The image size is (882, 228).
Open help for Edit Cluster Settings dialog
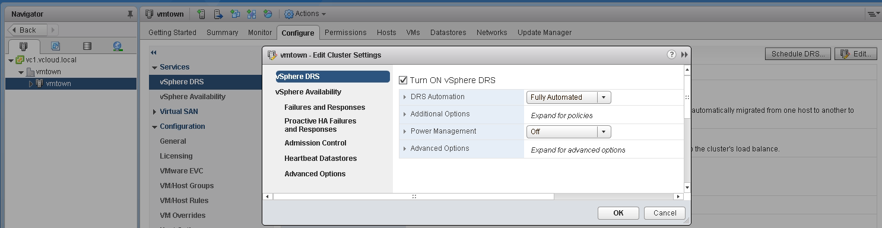[x=671, y=55]
